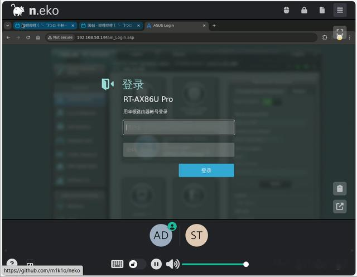Click the document icon in n.eko header
357x277 pixels.
tap(322, 10)
